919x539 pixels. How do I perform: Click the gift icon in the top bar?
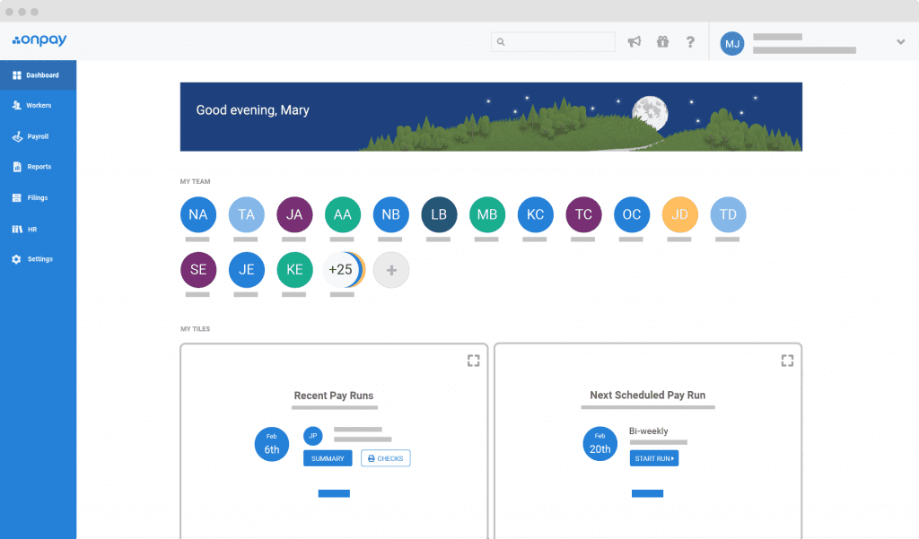pyautogui.click(x=662, y=41)
